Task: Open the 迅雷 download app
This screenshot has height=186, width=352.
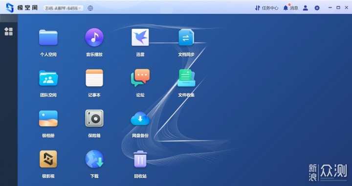Action: 140,37
